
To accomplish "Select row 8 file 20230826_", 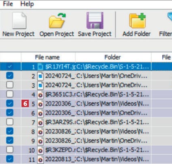I will (x=86, y=131).
